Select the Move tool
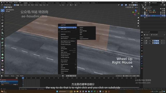This screenshot has height=93, width=166. tap(3, 17)
